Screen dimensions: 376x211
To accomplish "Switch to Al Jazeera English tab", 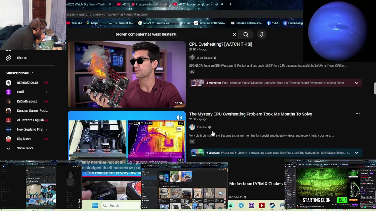I will [x=142, y=4].
